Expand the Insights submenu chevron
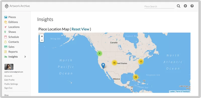201x98 pixels. pyautogui.click(x=25, y=57)
